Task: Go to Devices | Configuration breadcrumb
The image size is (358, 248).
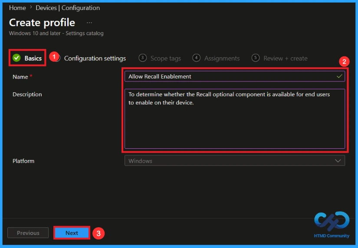Action: coord(68,8)
